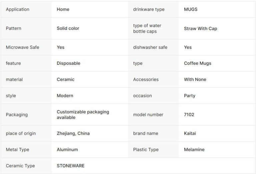Click the 'dishwasher safe' label
Image resolution: width=256 pixels, height=174 pixels.
click(150, 47)
